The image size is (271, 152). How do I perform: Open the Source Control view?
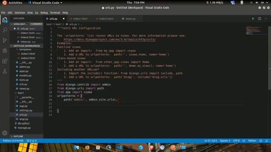[x=5, y=41]
